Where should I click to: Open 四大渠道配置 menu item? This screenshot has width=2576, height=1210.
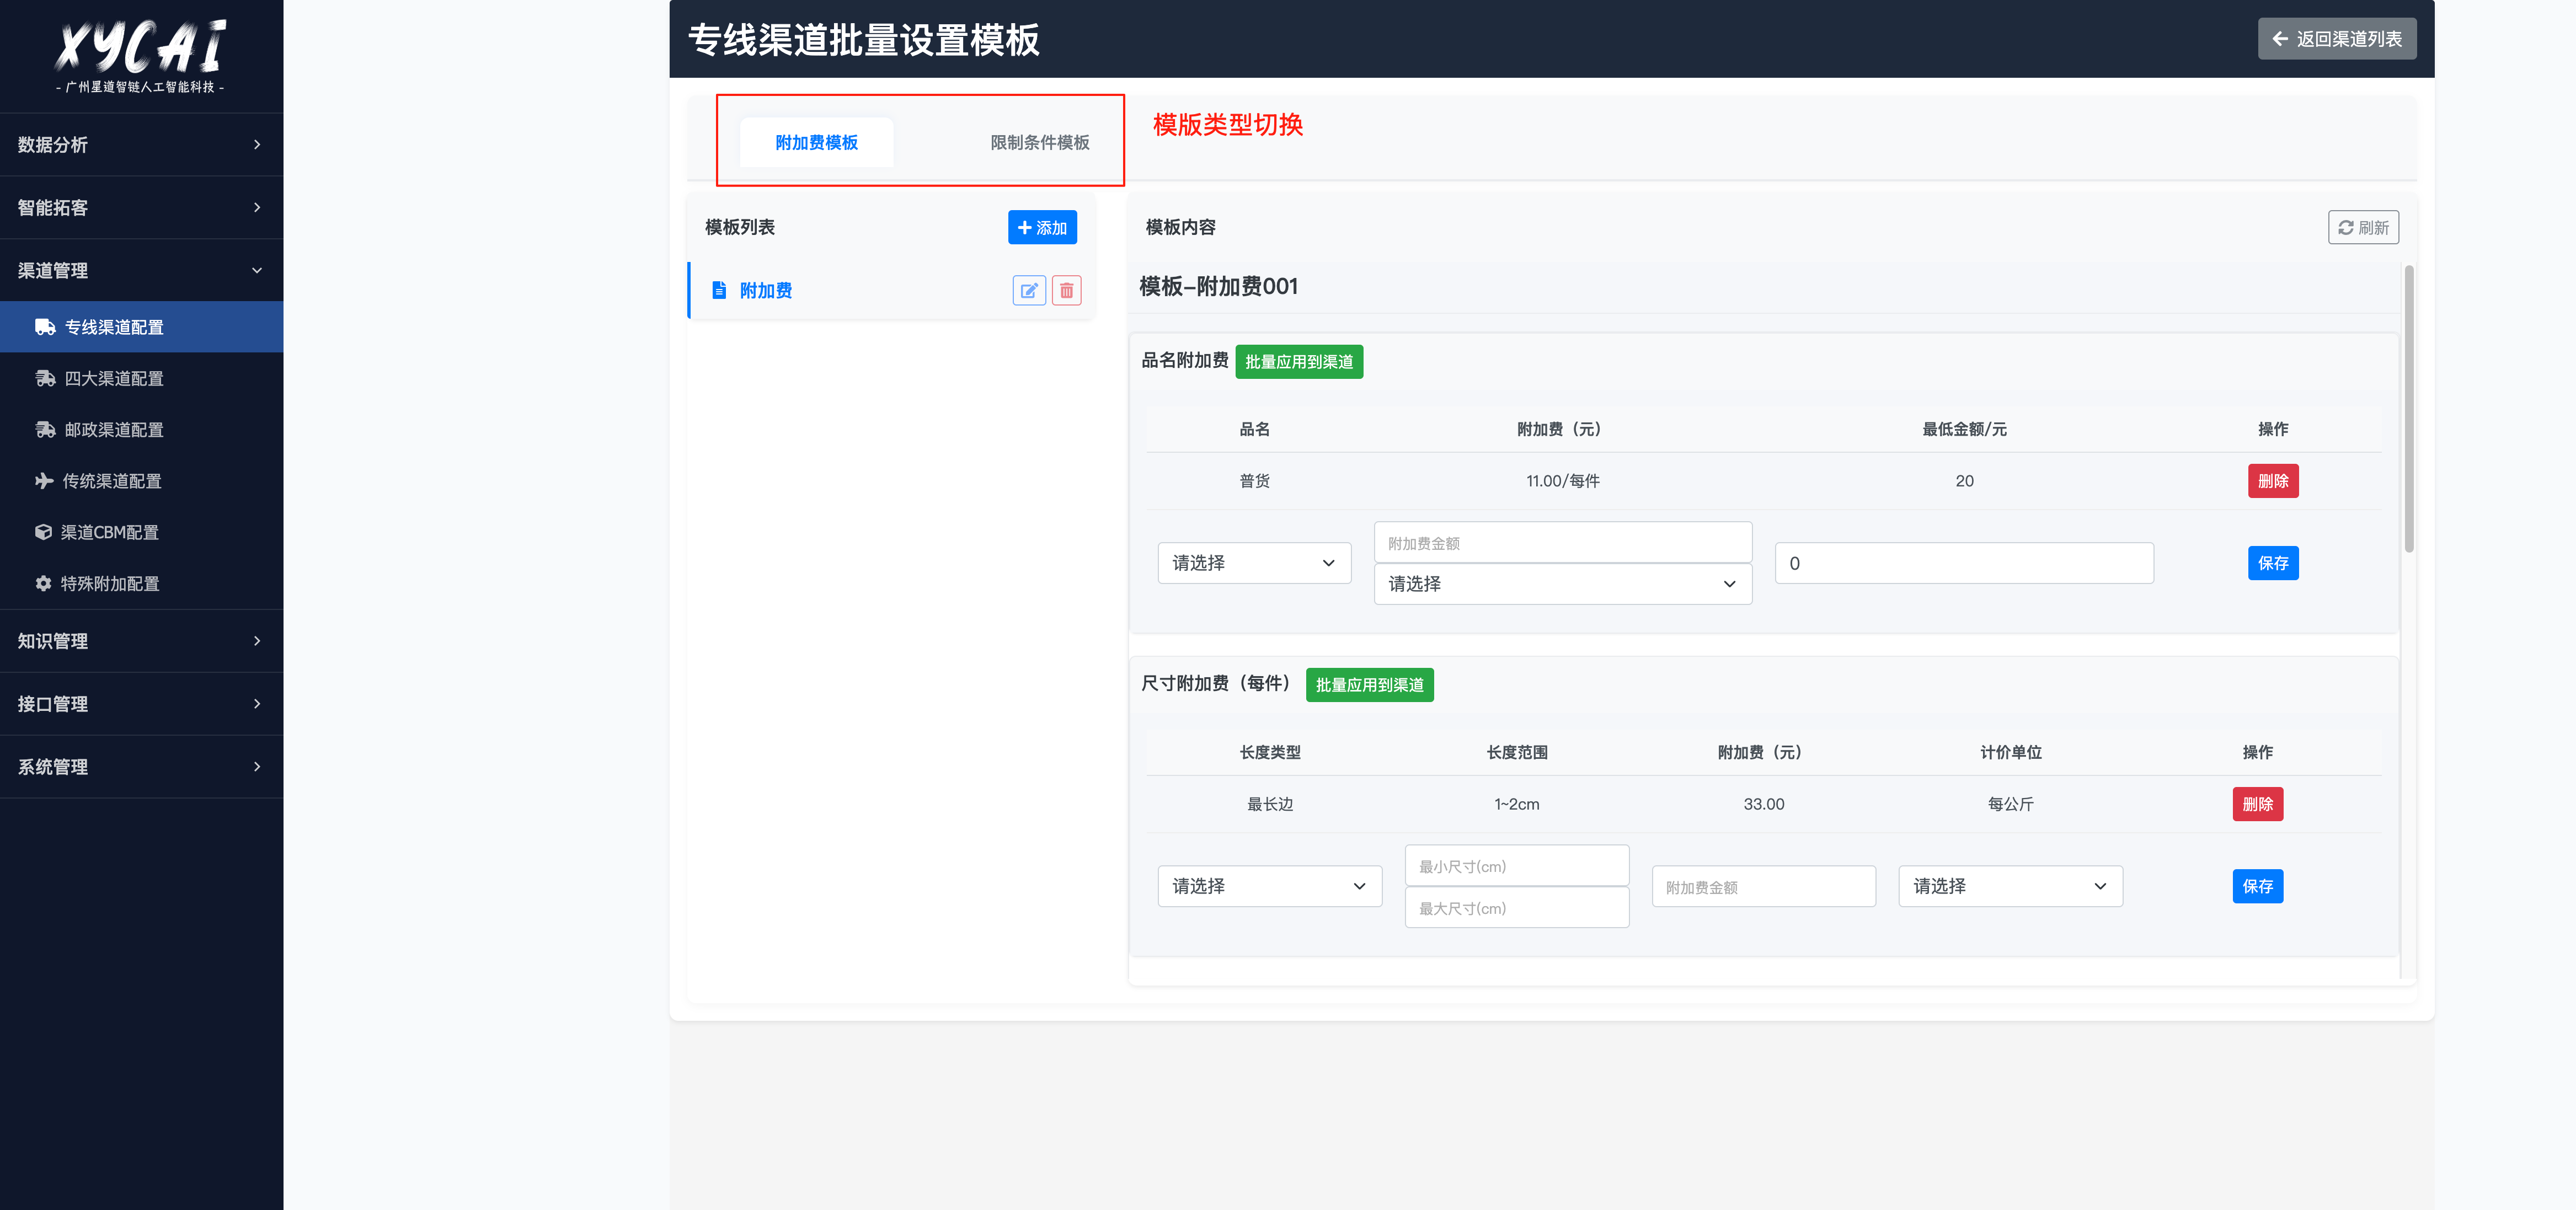tap(141, 378)
